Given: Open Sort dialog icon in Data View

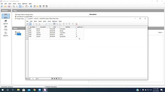Looking at the screenshot, I should click(54, 24).
